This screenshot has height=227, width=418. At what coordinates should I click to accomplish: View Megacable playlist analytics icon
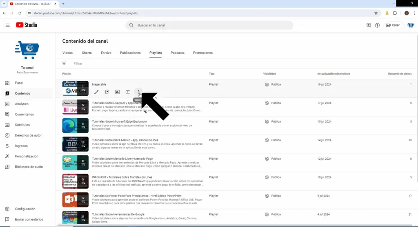(x=117, y=92)
